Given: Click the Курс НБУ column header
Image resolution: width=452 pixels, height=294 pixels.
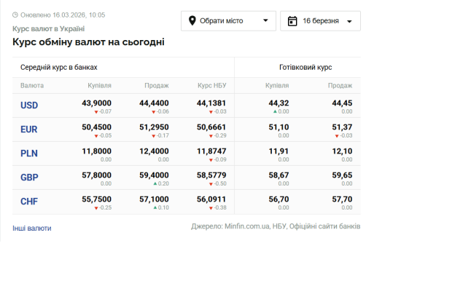Looking at the screenshot, I should [x=211, y=86].
